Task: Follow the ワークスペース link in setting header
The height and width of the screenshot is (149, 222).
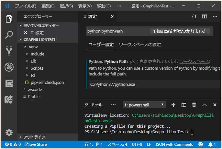Action: [194, 61]
